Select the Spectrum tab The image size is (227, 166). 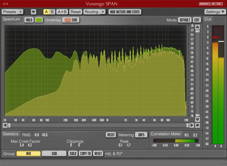[12, 19]
